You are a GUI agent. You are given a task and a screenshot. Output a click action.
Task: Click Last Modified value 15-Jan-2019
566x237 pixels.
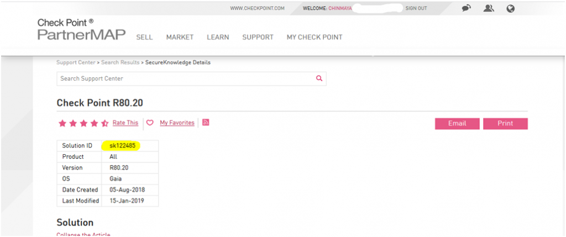tap(127, 201)
